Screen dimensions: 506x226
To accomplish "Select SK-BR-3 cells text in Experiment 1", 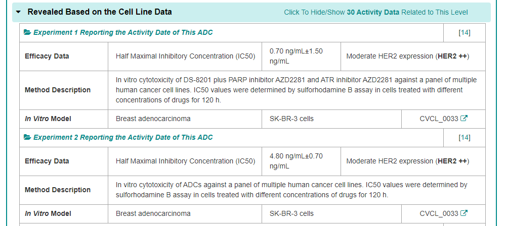I will 291,119.
